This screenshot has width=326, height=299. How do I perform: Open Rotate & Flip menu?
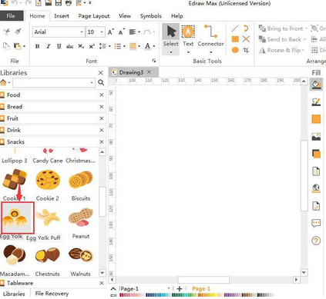(281, 50)
